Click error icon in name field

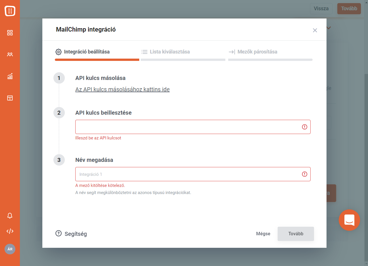pyautogui.click(x=305, y=174)
